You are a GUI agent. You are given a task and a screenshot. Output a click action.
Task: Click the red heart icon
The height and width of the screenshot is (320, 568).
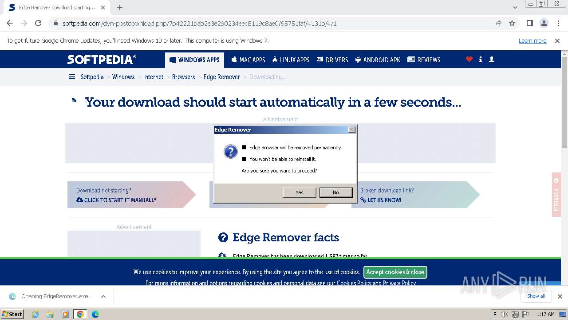(469, 59)
